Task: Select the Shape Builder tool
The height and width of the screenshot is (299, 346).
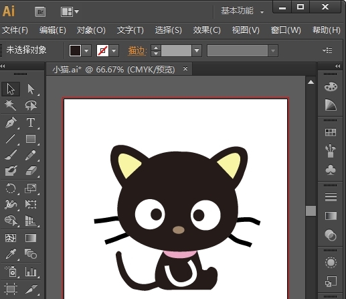Action: click(x=11, y=221)
